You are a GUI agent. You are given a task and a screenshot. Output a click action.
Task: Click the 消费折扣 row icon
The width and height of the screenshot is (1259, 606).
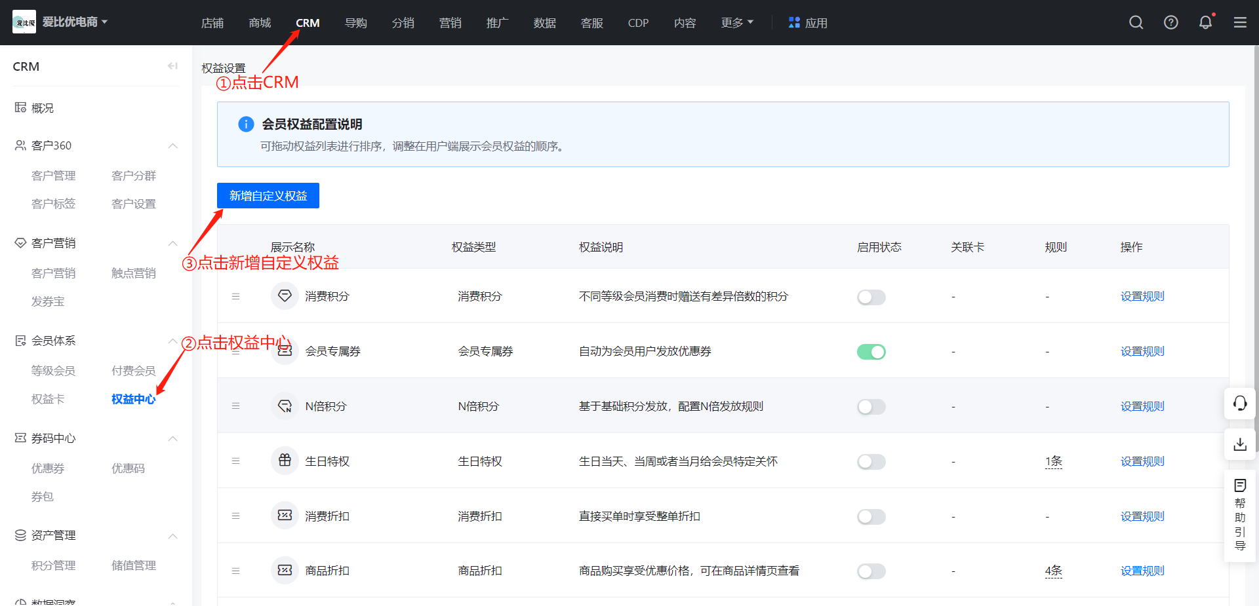pyautogui.click(x=285, y=516)
